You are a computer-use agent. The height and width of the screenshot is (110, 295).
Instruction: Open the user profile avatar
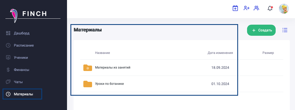click(x=284, y=8)
